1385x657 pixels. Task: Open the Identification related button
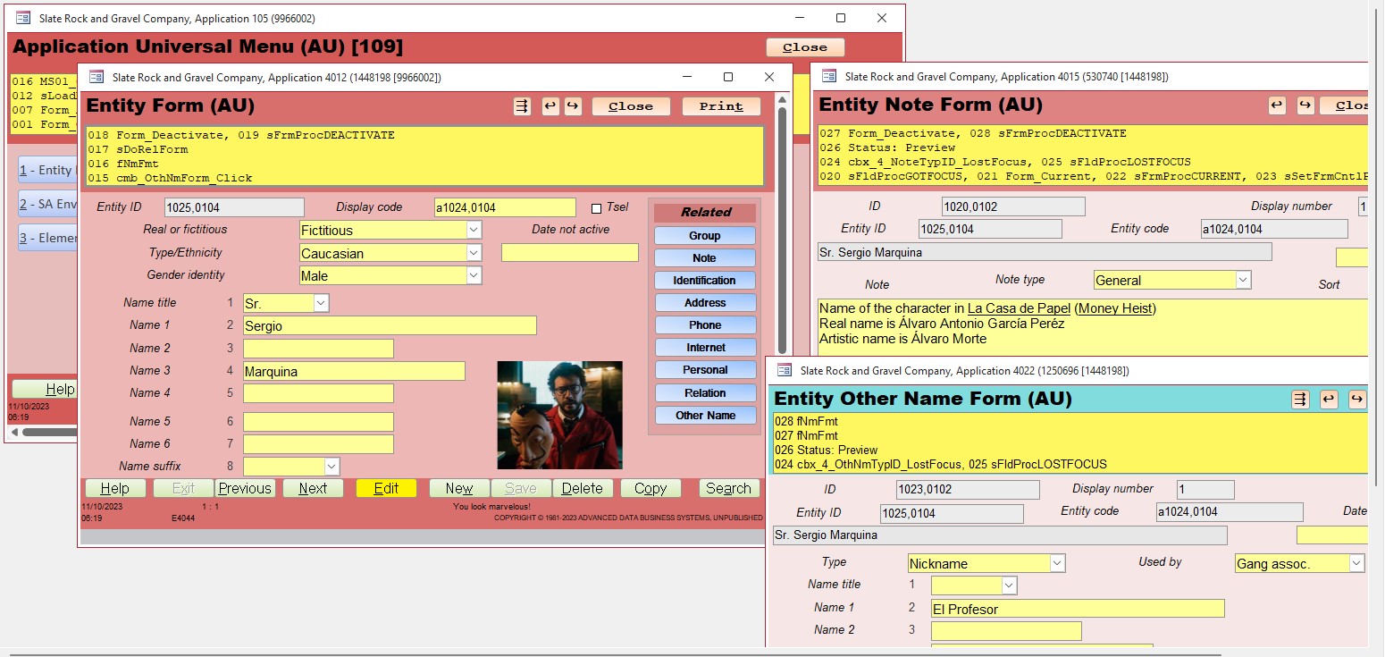704,281
